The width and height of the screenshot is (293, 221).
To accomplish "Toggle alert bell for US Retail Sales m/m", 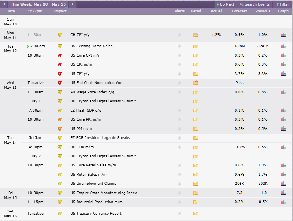I will click(x=180, y=175).
